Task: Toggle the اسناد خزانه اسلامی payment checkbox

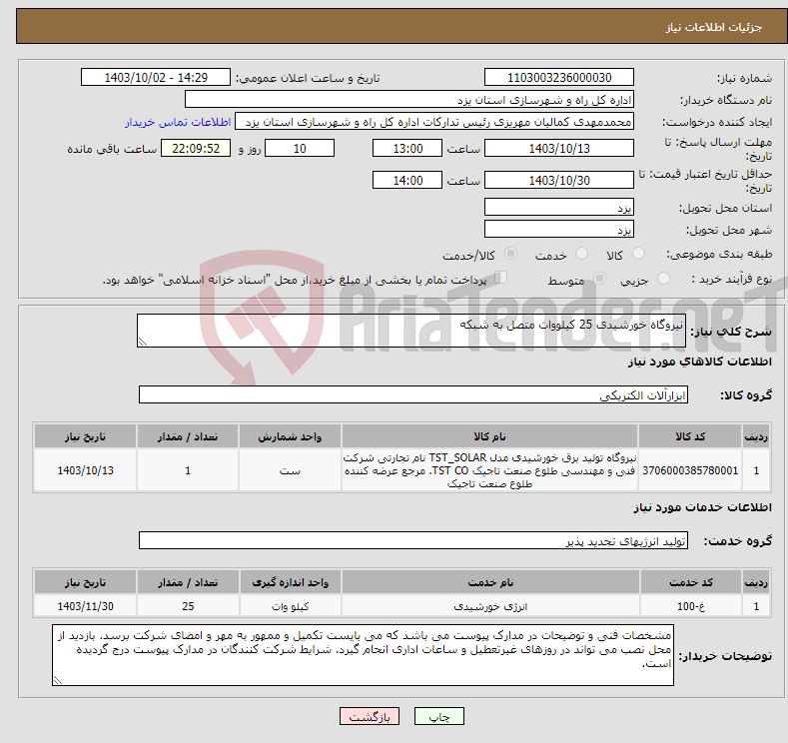Action: tap(500, 278)
